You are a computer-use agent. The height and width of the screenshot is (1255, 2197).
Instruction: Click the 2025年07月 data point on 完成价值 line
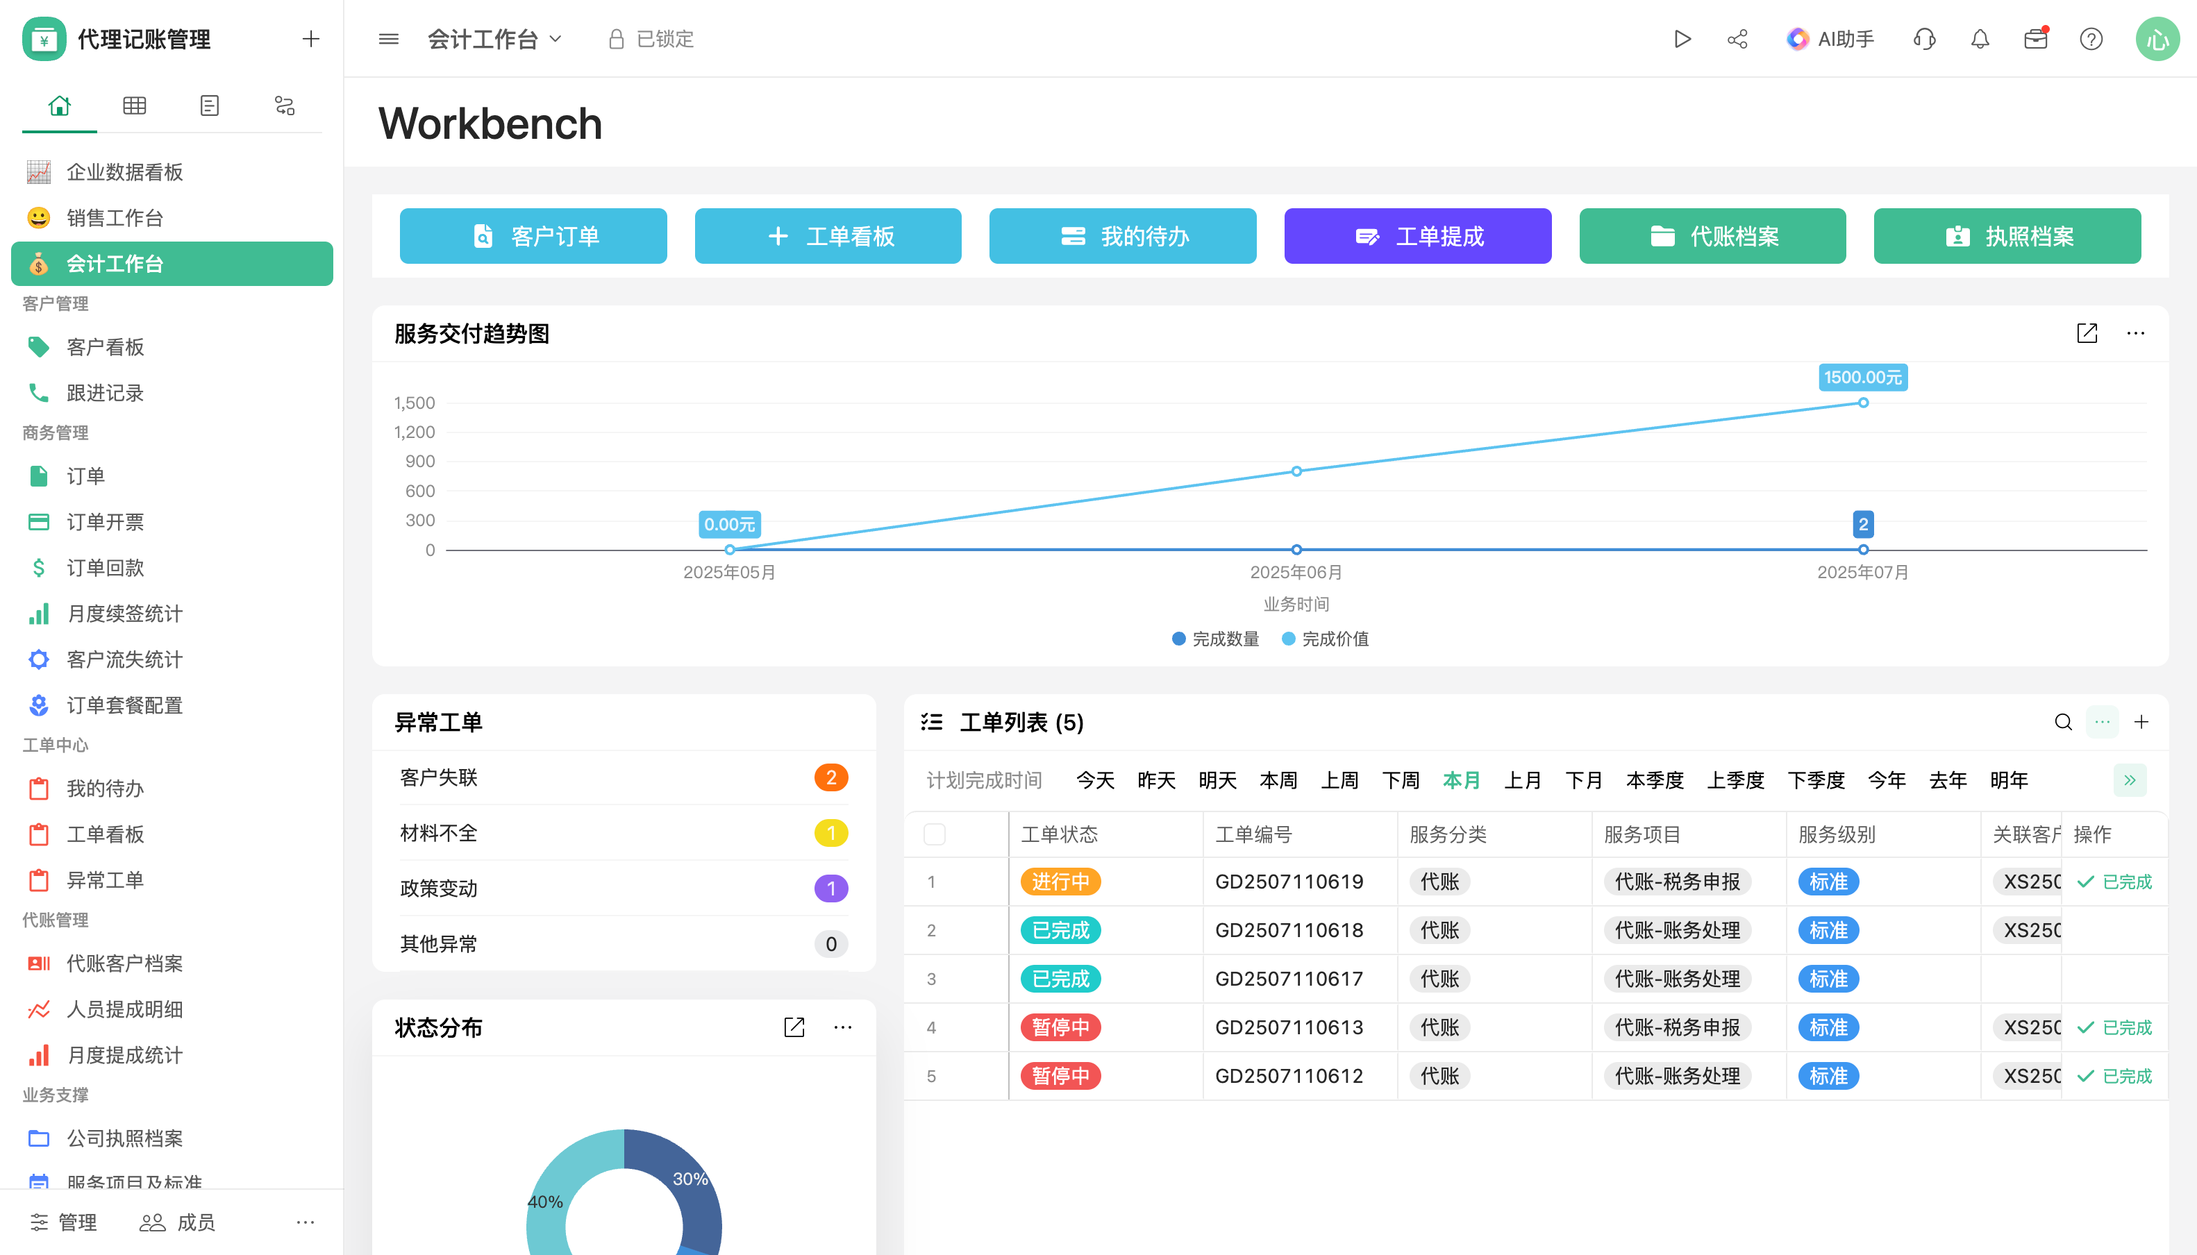coord(1863,403)
